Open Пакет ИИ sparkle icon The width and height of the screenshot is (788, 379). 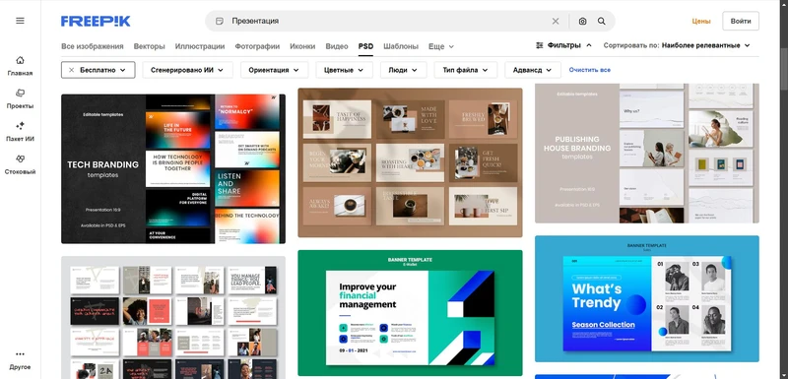pyautogui.click(x=20, y=125)
